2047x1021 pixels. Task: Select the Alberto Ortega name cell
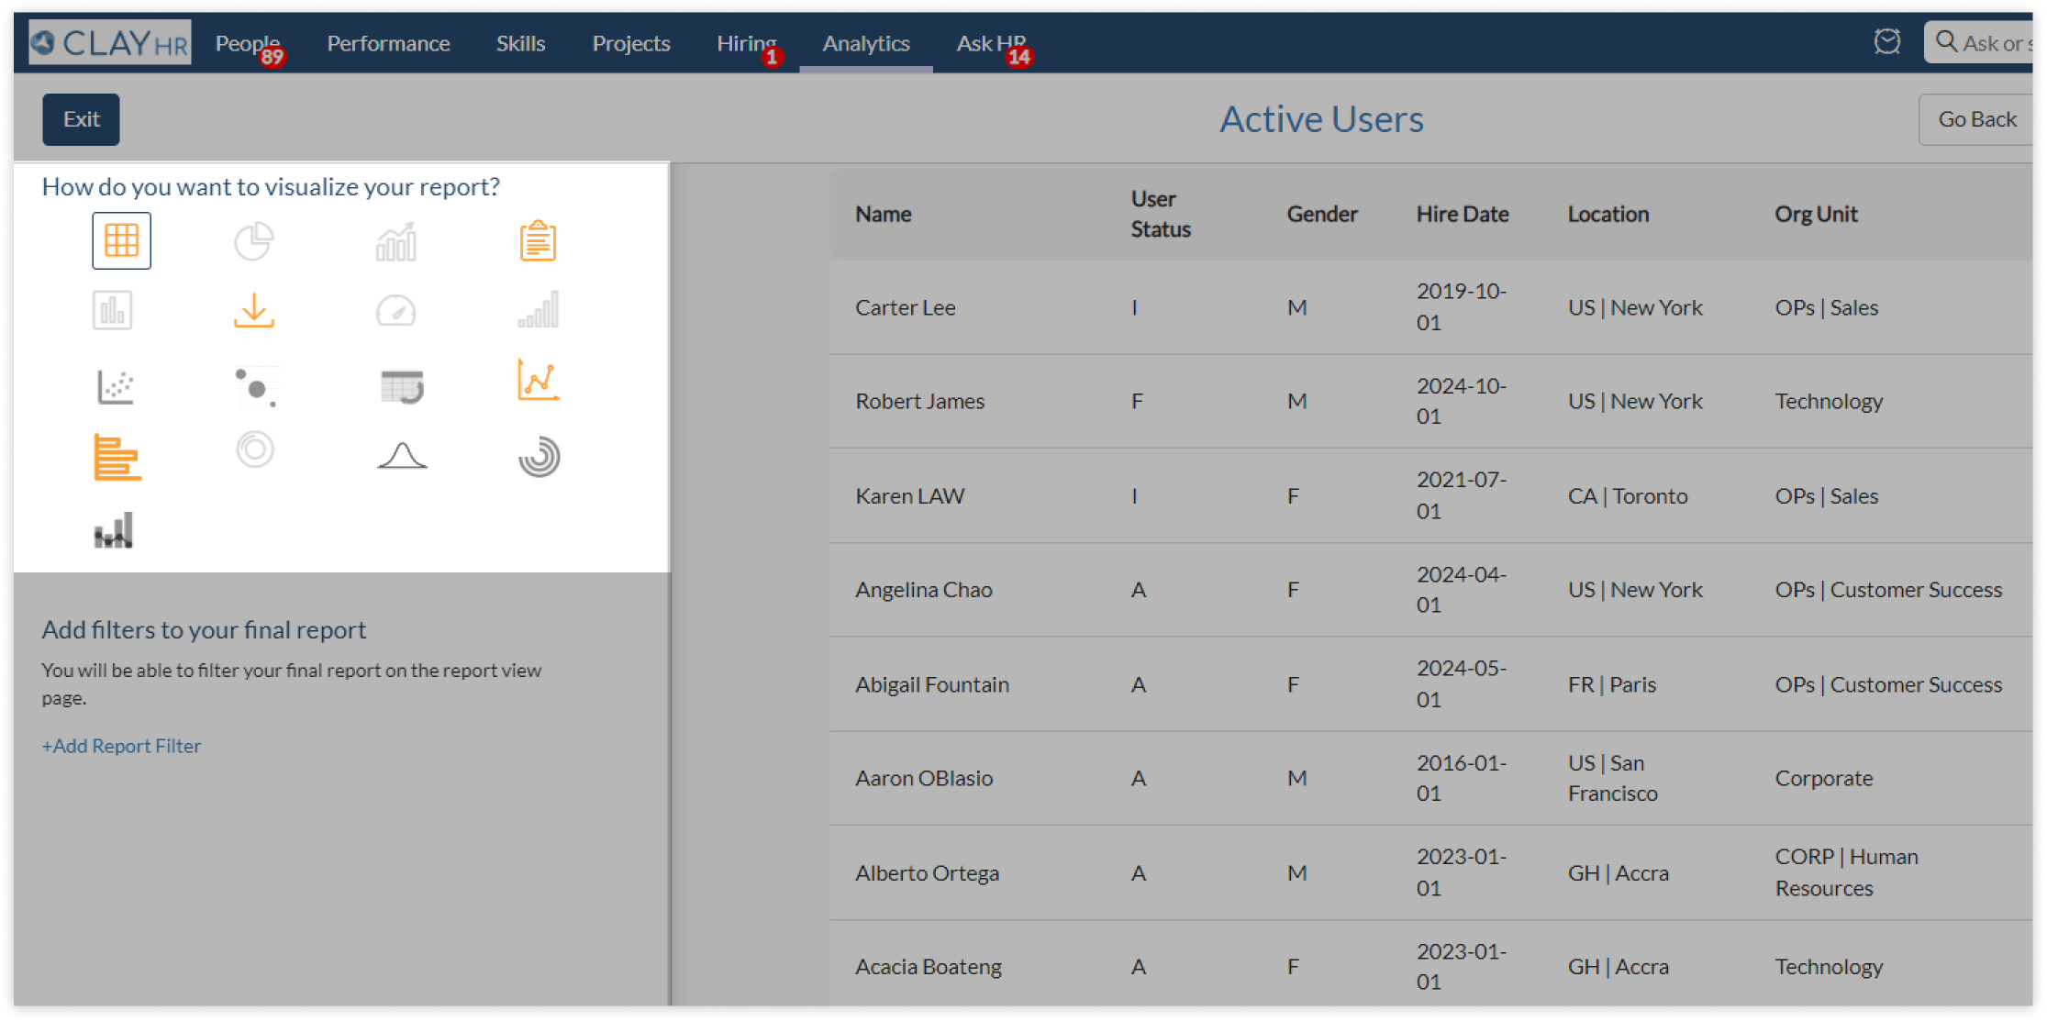(927, 872)
